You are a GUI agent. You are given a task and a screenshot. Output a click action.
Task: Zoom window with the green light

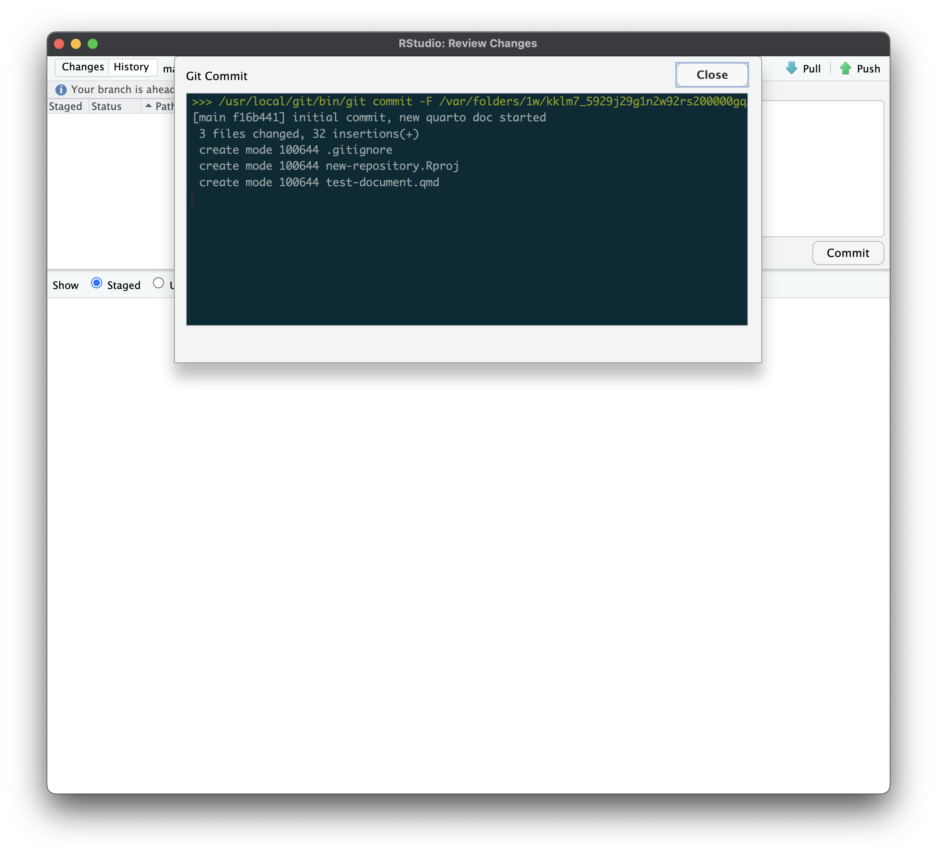[x=93, y=44]
